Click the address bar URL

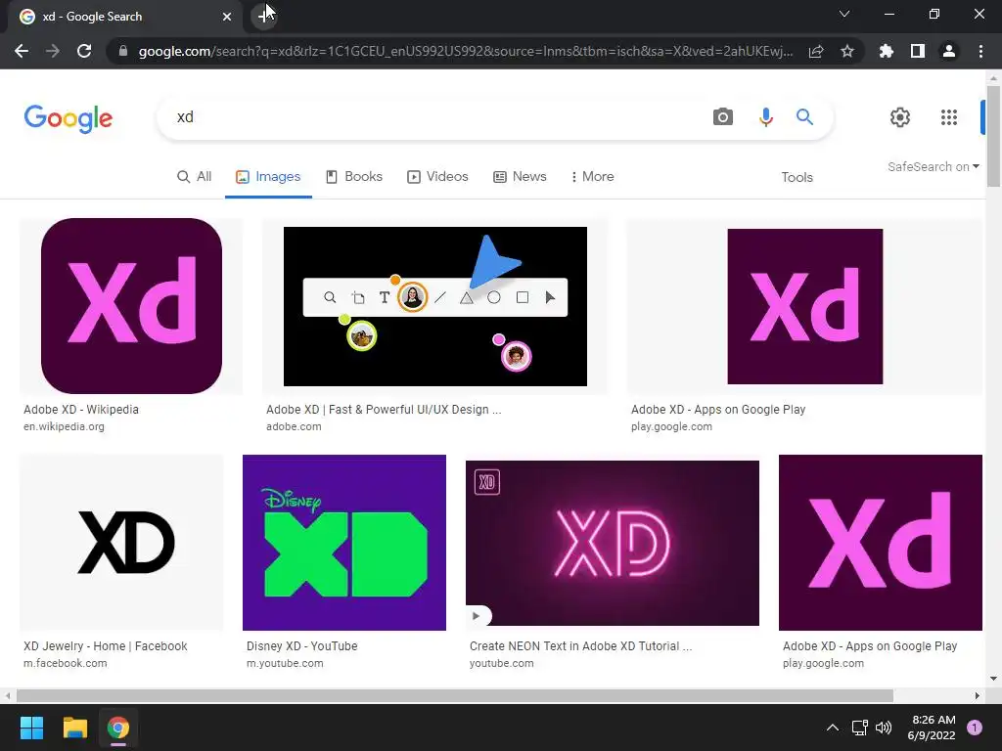465,51
